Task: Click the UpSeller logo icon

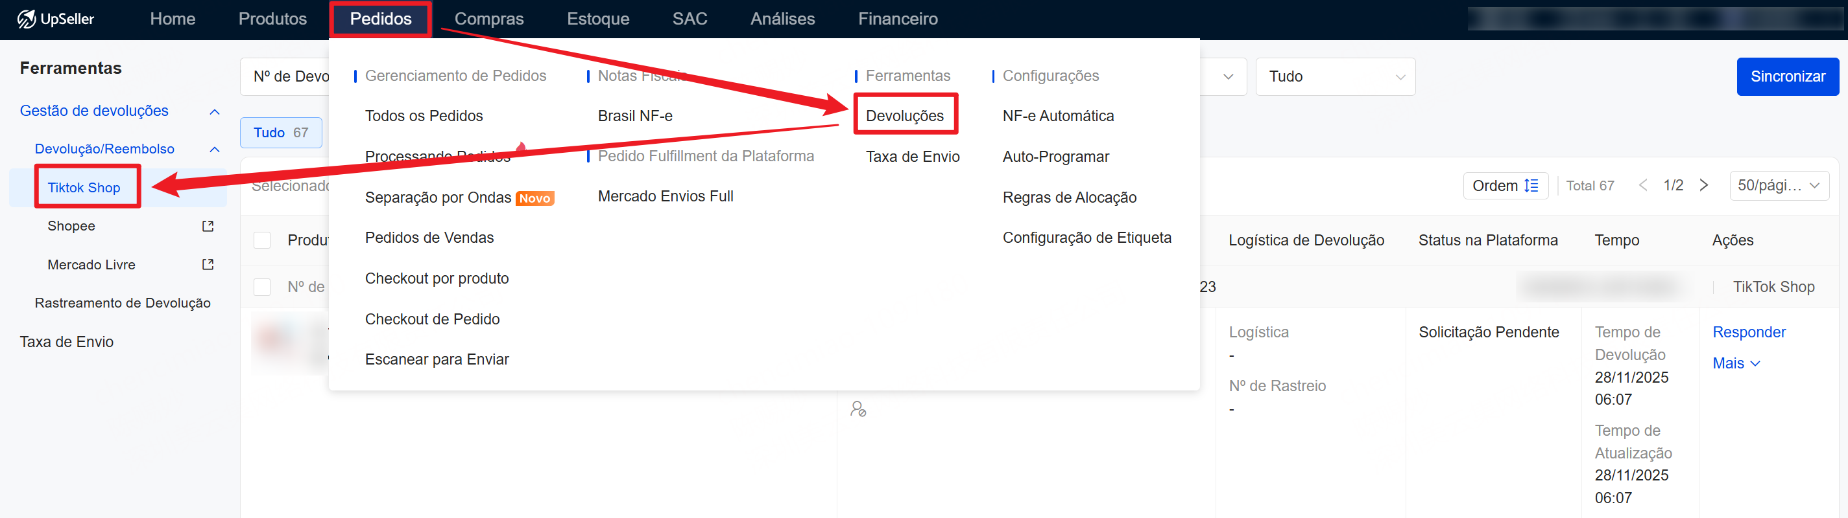Action: (x=27, y=19)
